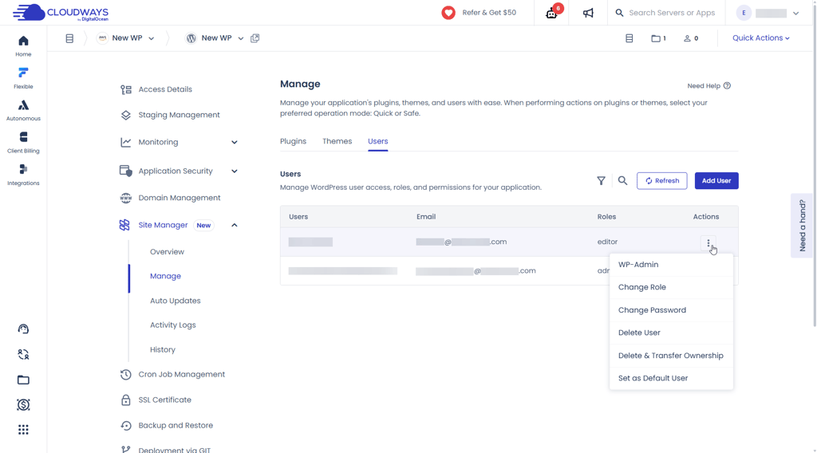
Task: Open SSL Certificate
Action: pos(164,400)
